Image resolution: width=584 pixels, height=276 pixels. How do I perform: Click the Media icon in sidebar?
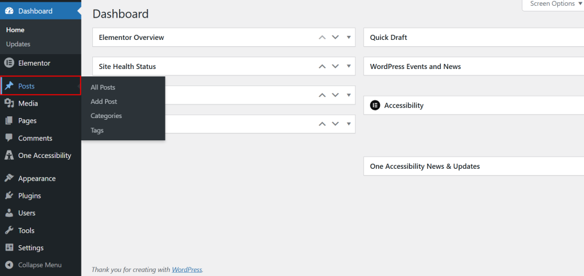coord(9,103)
